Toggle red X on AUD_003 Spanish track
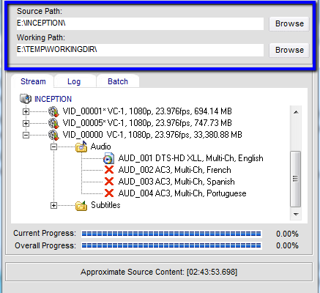The width and height of the screenshot is (320, 293). [109, 182]
